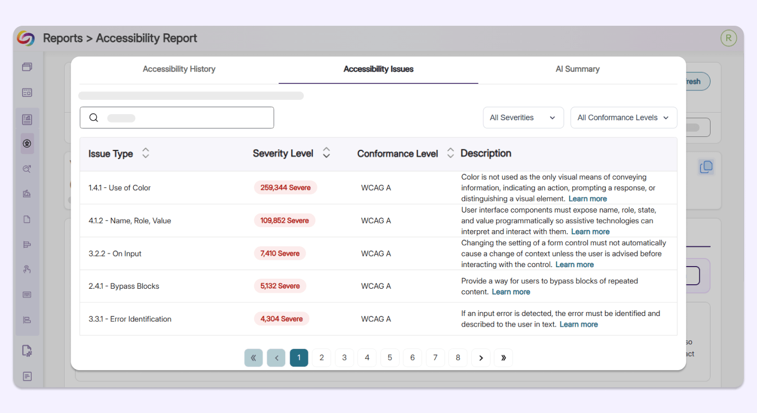Go to page 4
Screen dimensions: 757x413
pos(367,357)
